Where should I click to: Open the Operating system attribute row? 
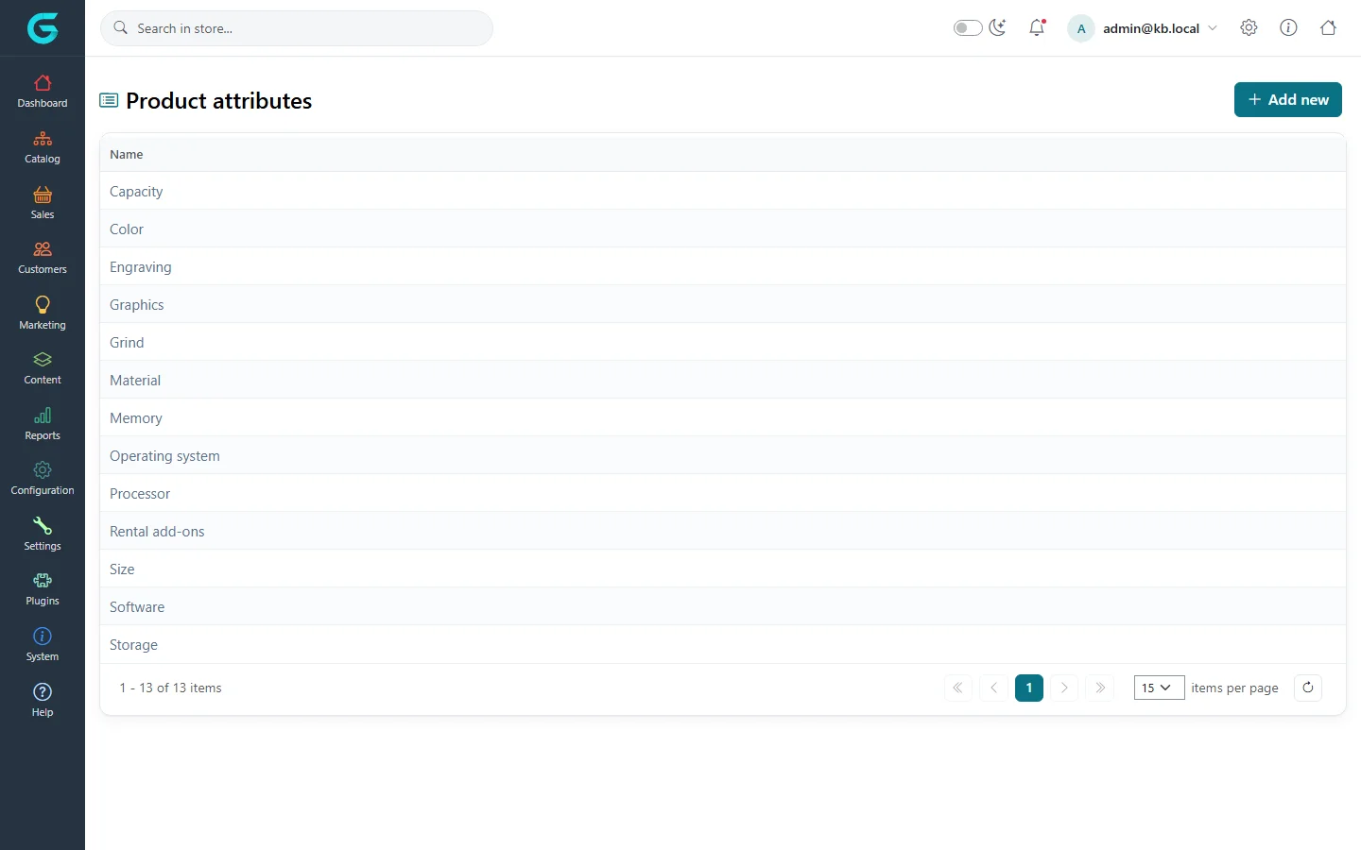click(723, 455)
